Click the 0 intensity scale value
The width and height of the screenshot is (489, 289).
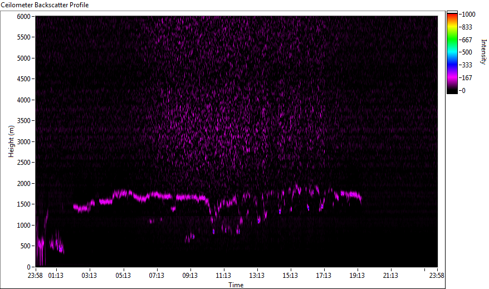pyautogui.click(x=464, y=91)
